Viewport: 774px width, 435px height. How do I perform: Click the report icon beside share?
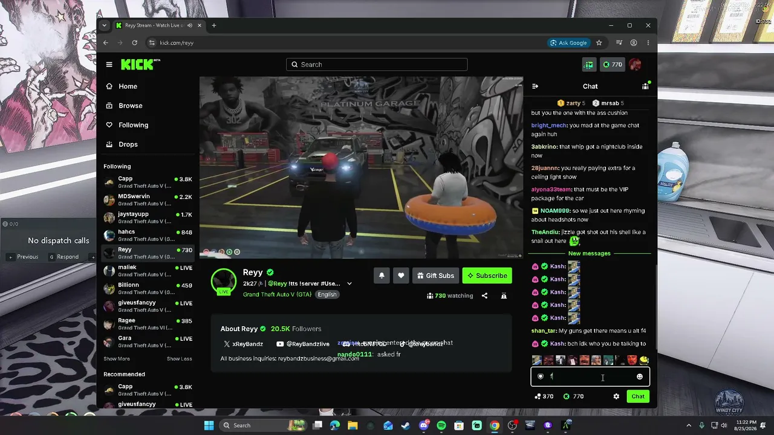point(504,296)
